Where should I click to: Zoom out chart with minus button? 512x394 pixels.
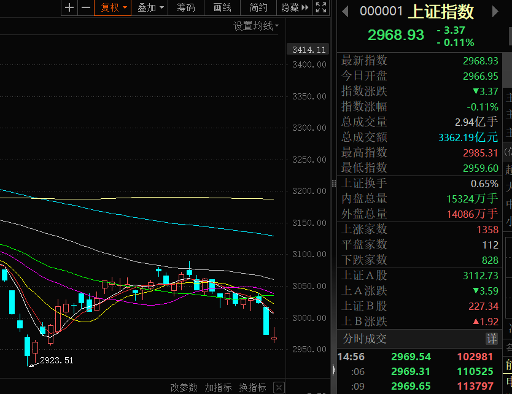coord(86,7)
